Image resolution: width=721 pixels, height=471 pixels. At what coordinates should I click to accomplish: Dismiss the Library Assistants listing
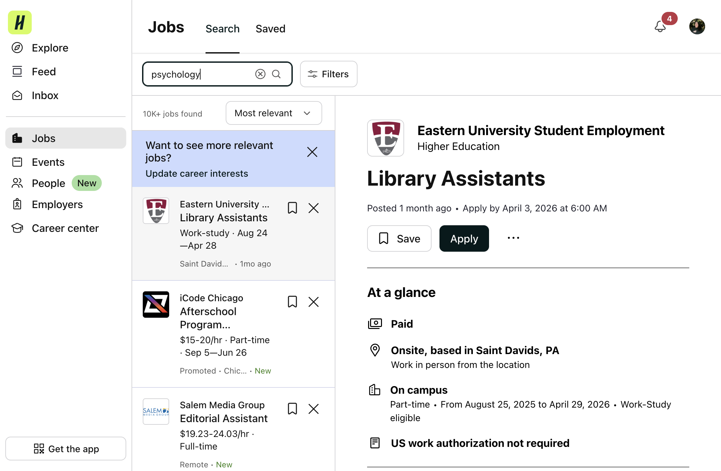point(314,208)
